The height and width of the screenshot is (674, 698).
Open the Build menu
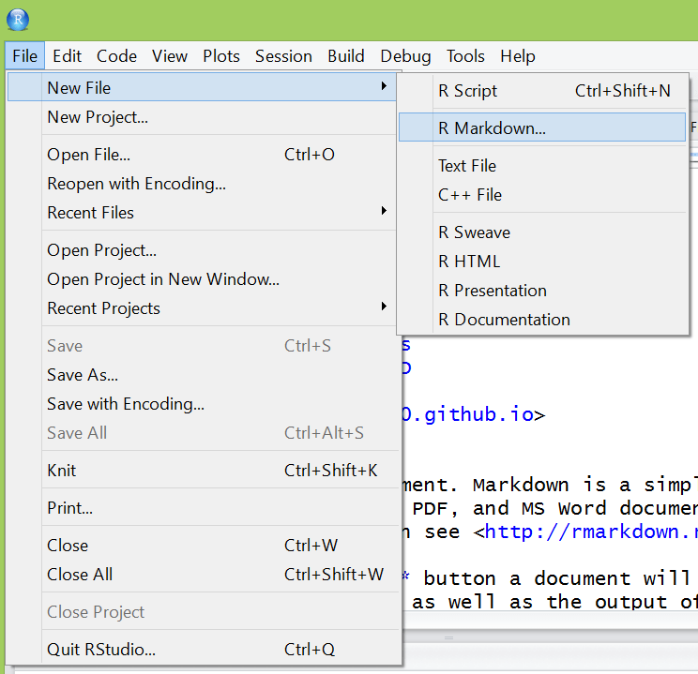point(346,56)
